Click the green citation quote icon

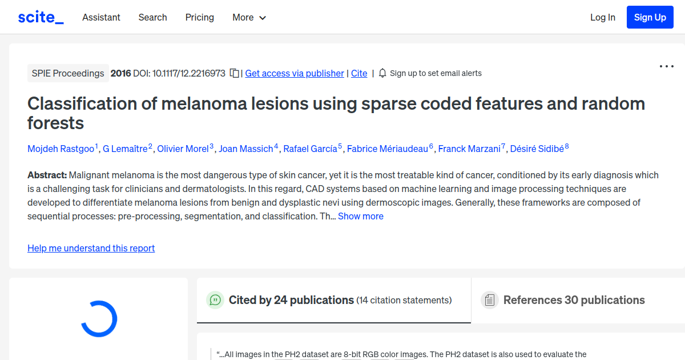(x=215, y=299)
